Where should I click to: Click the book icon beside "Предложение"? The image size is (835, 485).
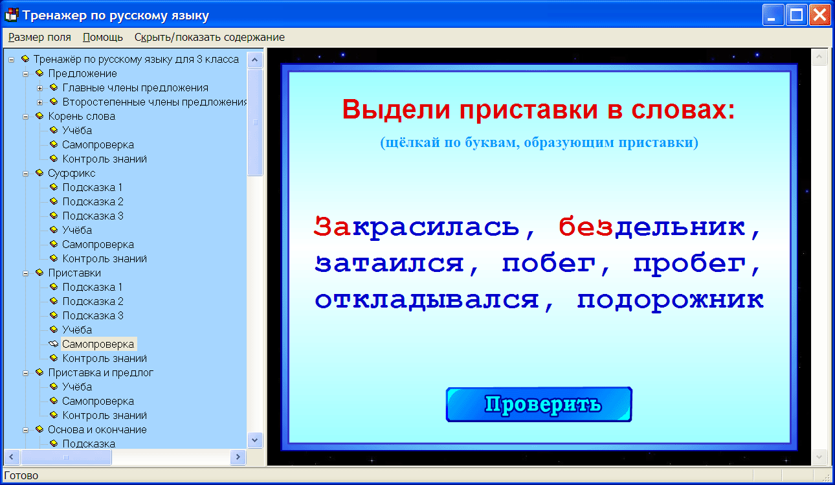(x=40, y=73)
